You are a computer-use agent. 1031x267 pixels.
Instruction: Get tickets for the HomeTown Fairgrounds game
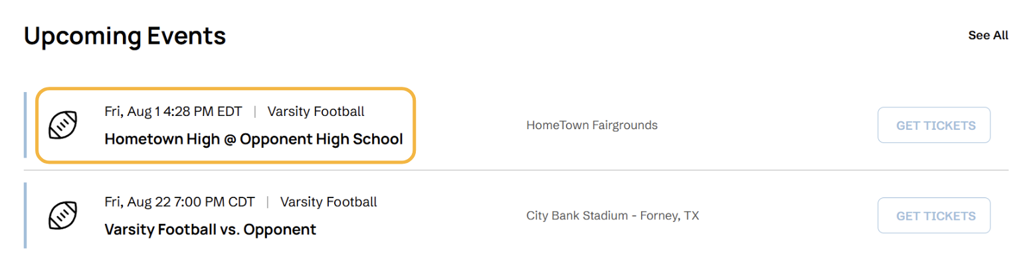click(933, 125)
